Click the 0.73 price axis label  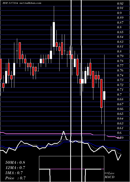120,80
